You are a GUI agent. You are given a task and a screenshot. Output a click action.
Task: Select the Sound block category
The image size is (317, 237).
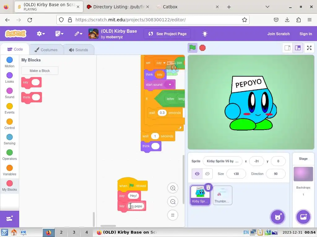10,93
